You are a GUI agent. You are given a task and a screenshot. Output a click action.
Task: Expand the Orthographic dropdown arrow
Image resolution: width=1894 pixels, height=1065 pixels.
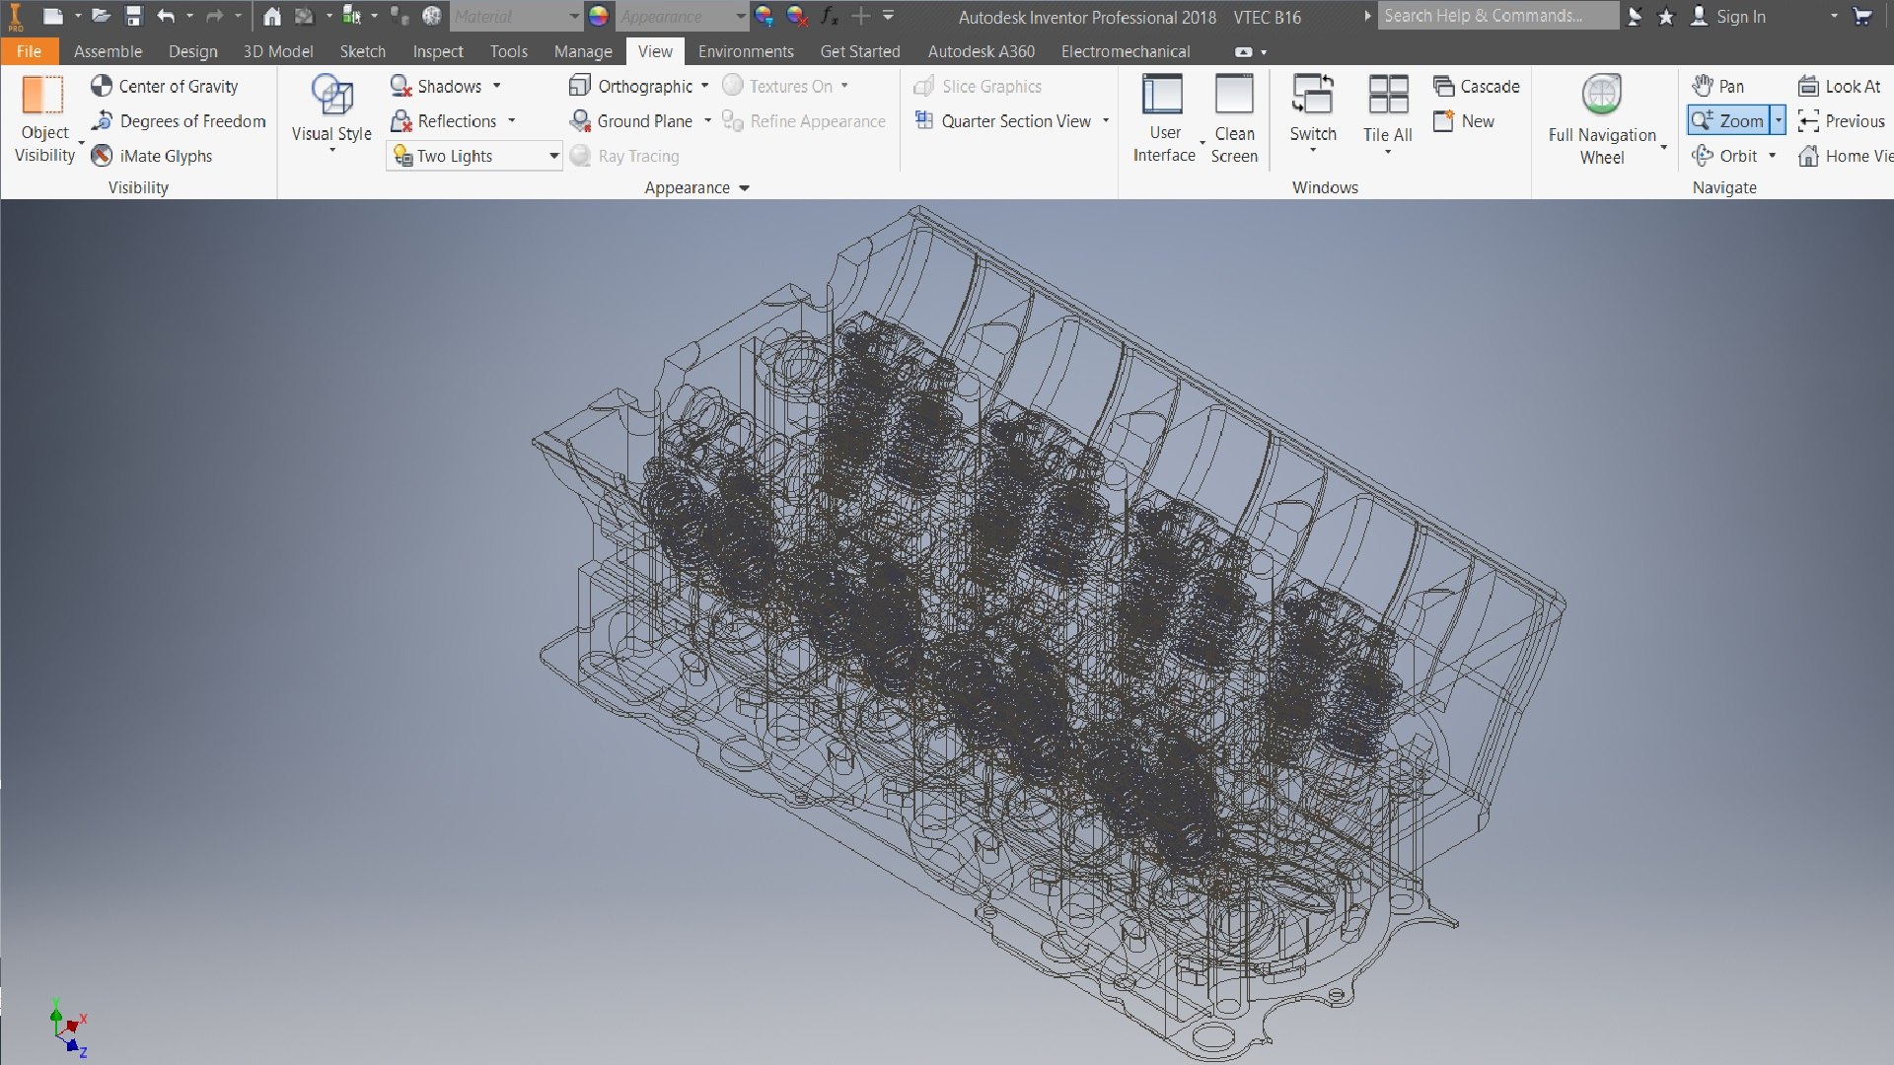pos(704,86)
